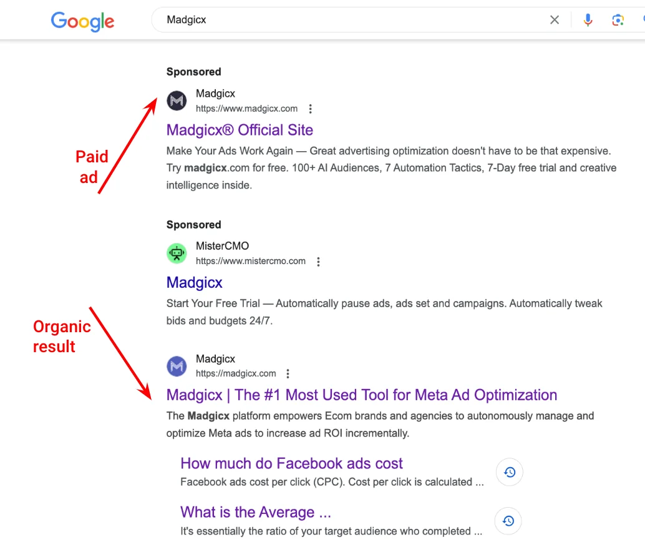Image resolution: width=645 pixels, height=547 pixels.
Task: Click the ratio of your target audience snippet
Action: pyautogui.click(x=331, y=531)
